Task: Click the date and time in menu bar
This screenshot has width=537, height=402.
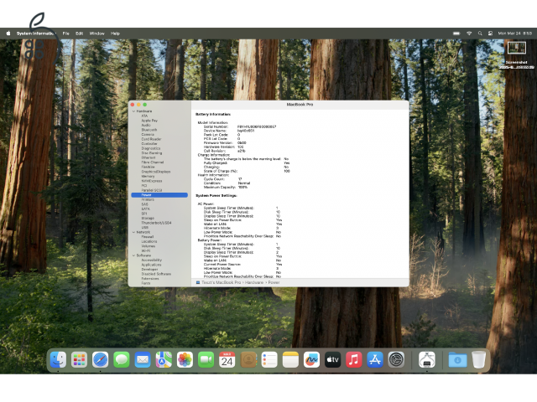Action: pyautogui.click(x=514, y=33)
